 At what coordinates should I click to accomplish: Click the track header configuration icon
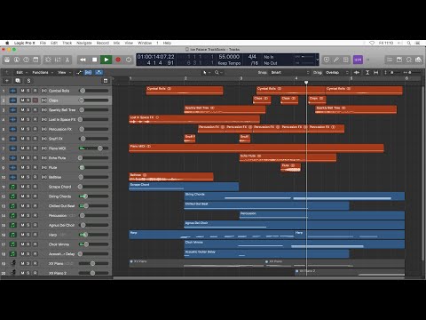pos(105,81)
